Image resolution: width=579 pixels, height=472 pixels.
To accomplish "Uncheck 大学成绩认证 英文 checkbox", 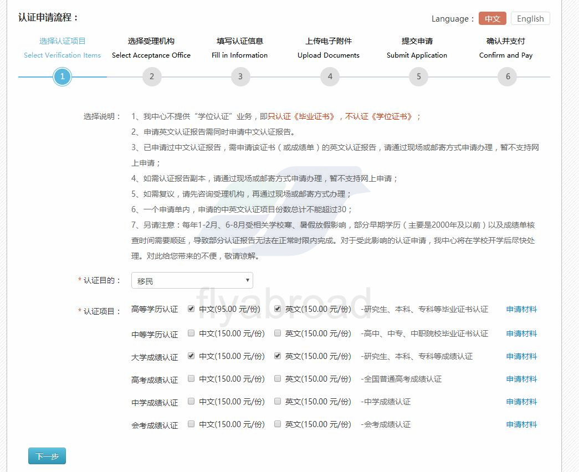I will (x=278, y=356).
